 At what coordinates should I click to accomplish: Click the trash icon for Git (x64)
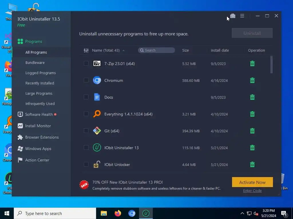pos(252,131)
